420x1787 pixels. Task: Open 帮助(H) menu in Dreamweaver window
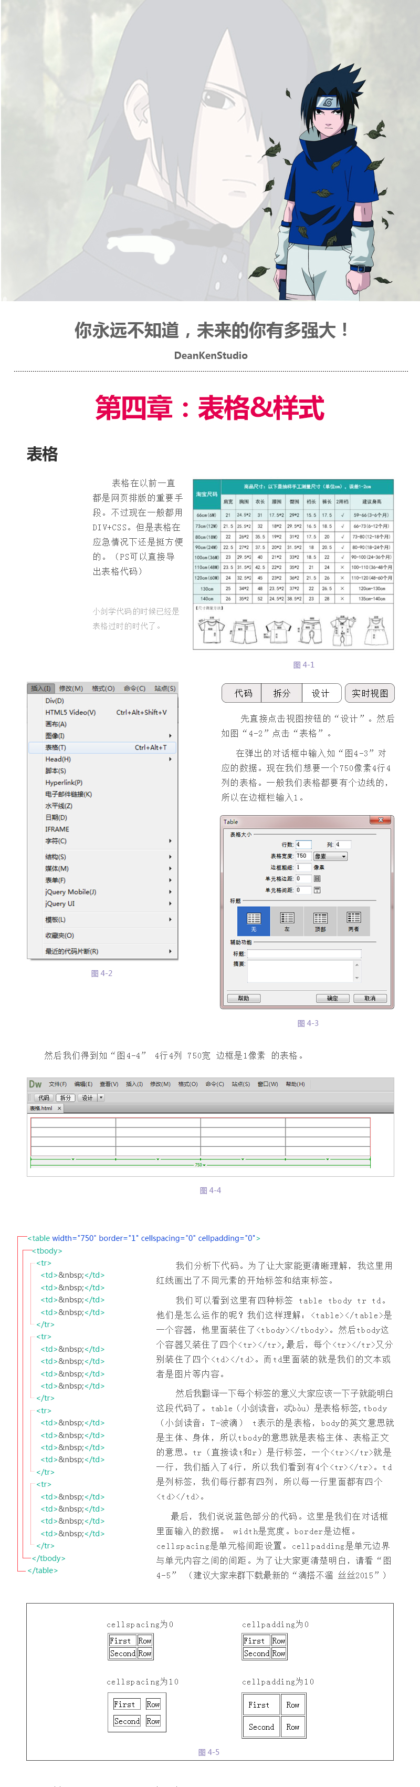click(295, 1084)
